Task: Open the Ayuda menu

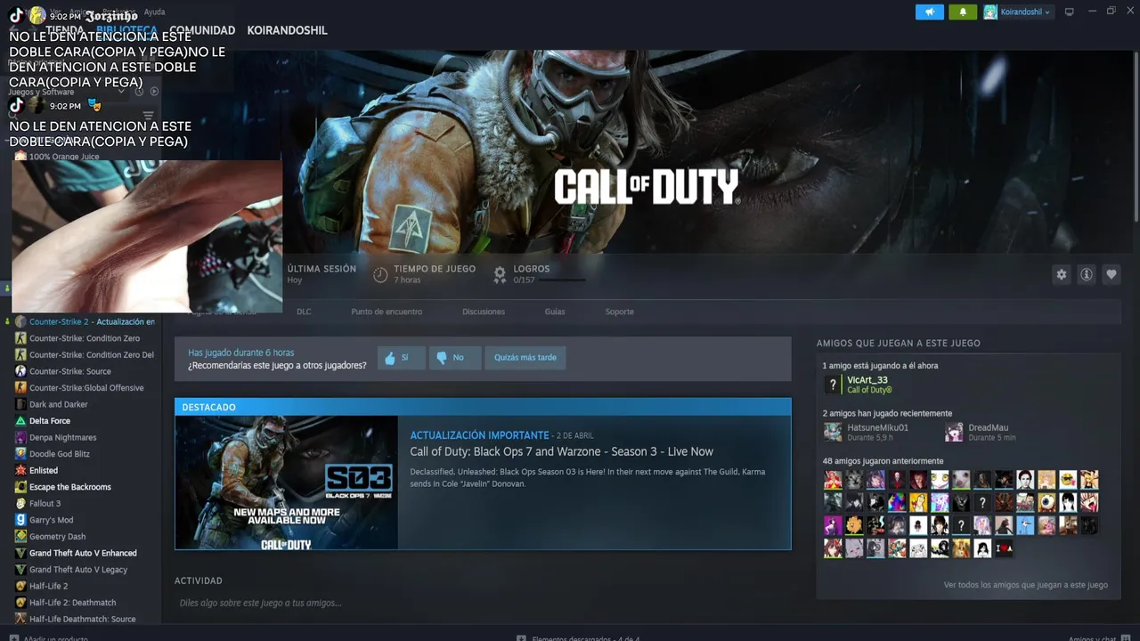Action: pos(154,12)
